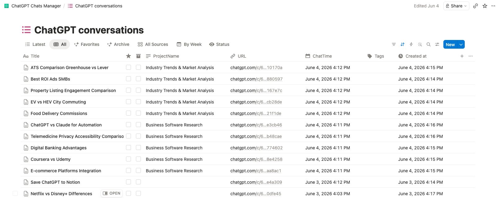Open ProjectName column header menu

pyautogui.click(x=163, y=56)
